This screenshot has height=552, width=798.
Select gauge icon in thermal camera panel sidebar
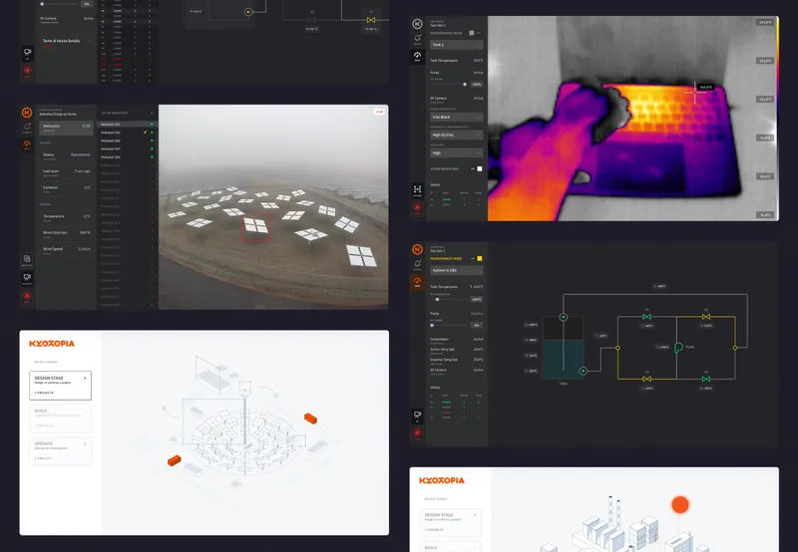[417, 56]
